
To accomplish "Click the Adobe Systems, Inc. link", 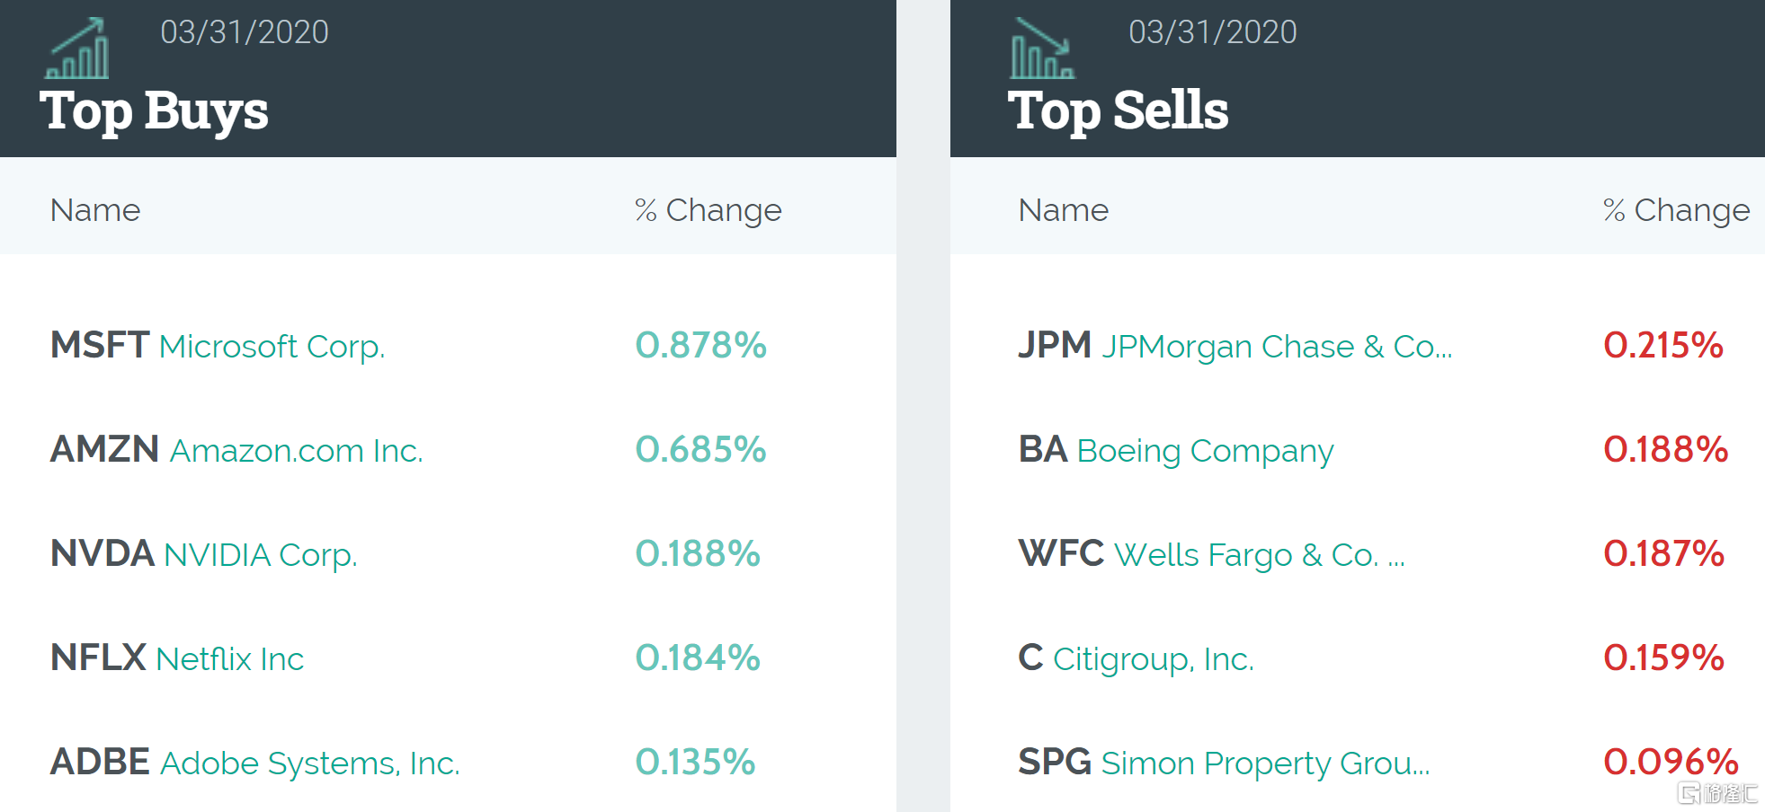I will coord(309,763).
